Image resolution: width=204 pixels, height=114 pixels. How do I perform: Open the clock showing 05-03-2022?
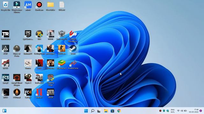(x=194, y=111)
